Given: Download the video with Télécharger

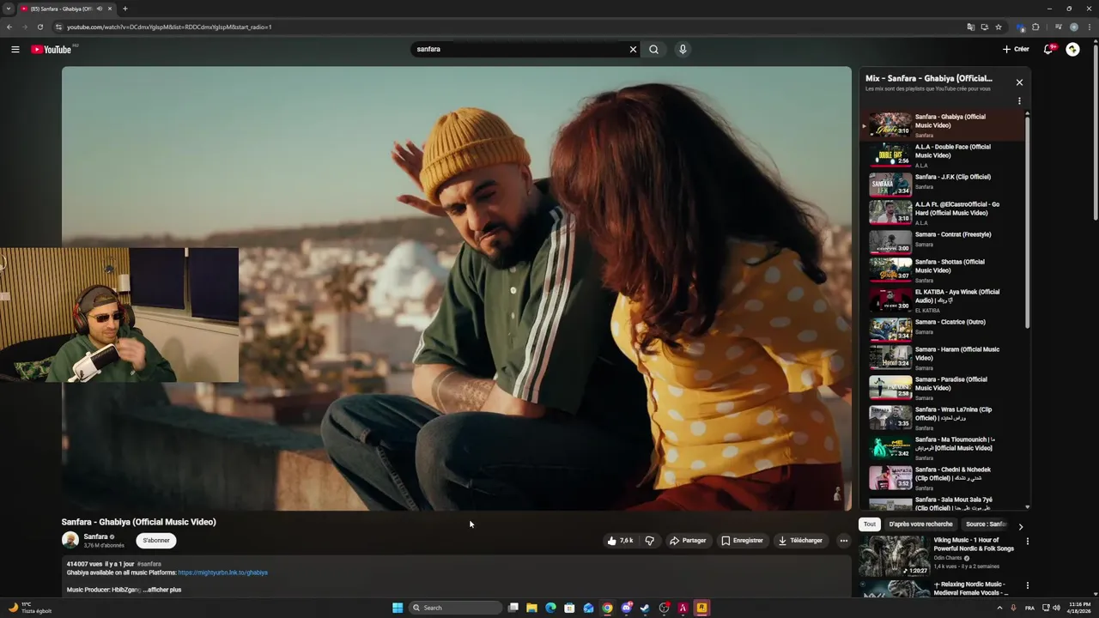Looking at the screenshot, I should (x=800, y=541).
